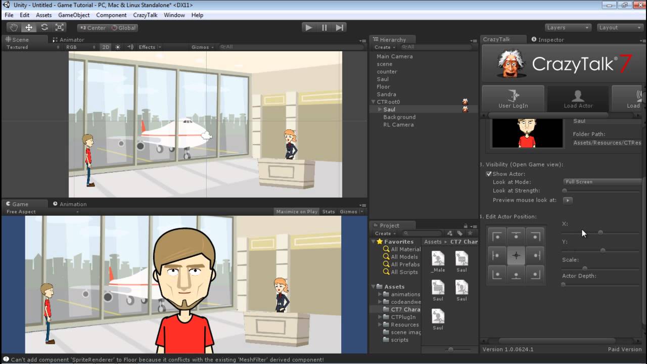
Task: Click the Preview mouse look at play button
Action: pos(568,200)
